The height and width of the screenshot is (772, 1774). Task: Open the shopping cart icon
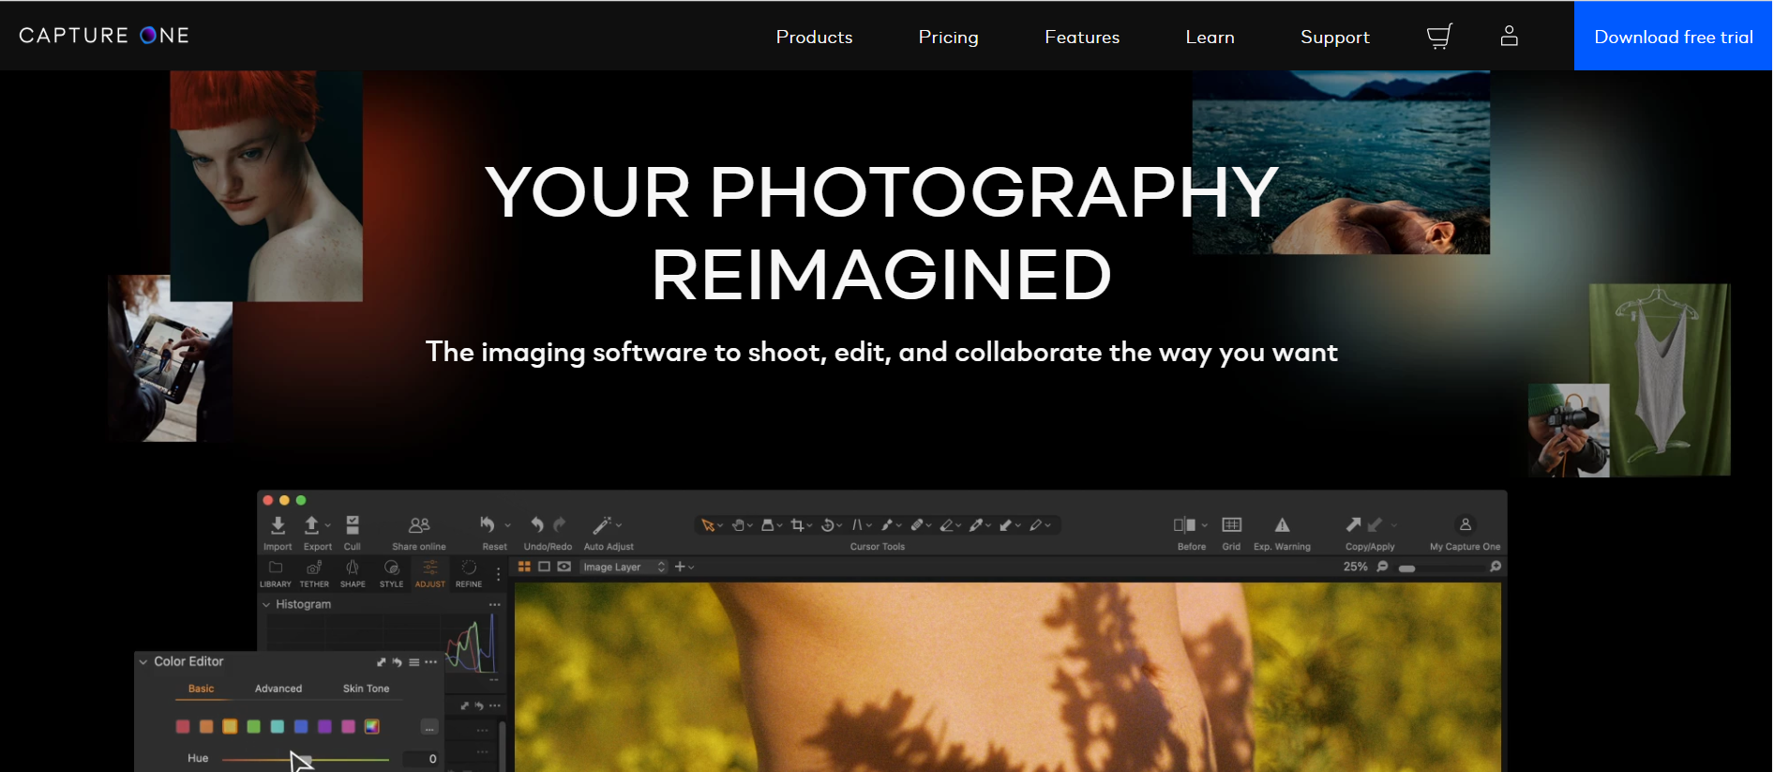coord(1439,37)
